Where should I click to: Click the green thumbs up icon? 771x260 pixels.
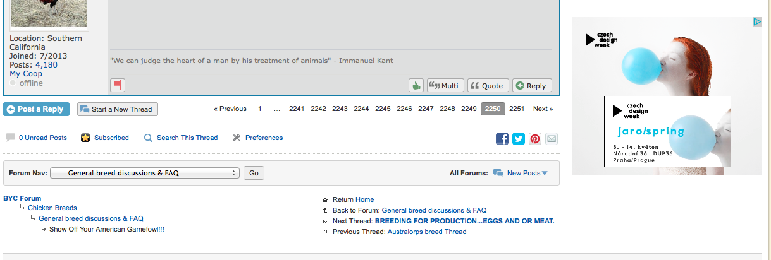pyautogui.click(x=416, y=85)
